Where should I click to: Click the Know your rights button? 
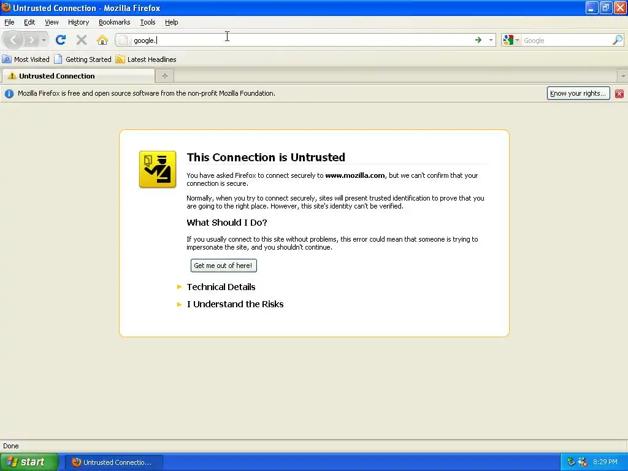pos(578,93)
